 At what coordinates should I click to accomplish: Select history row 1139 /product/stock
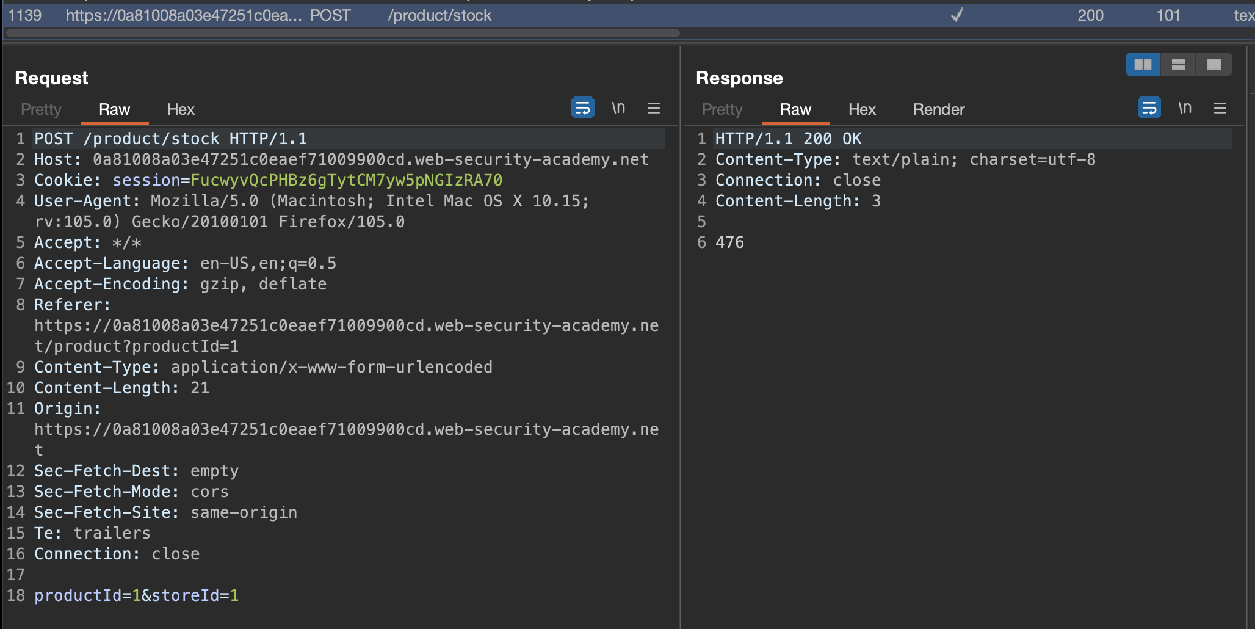click(627, 15)
